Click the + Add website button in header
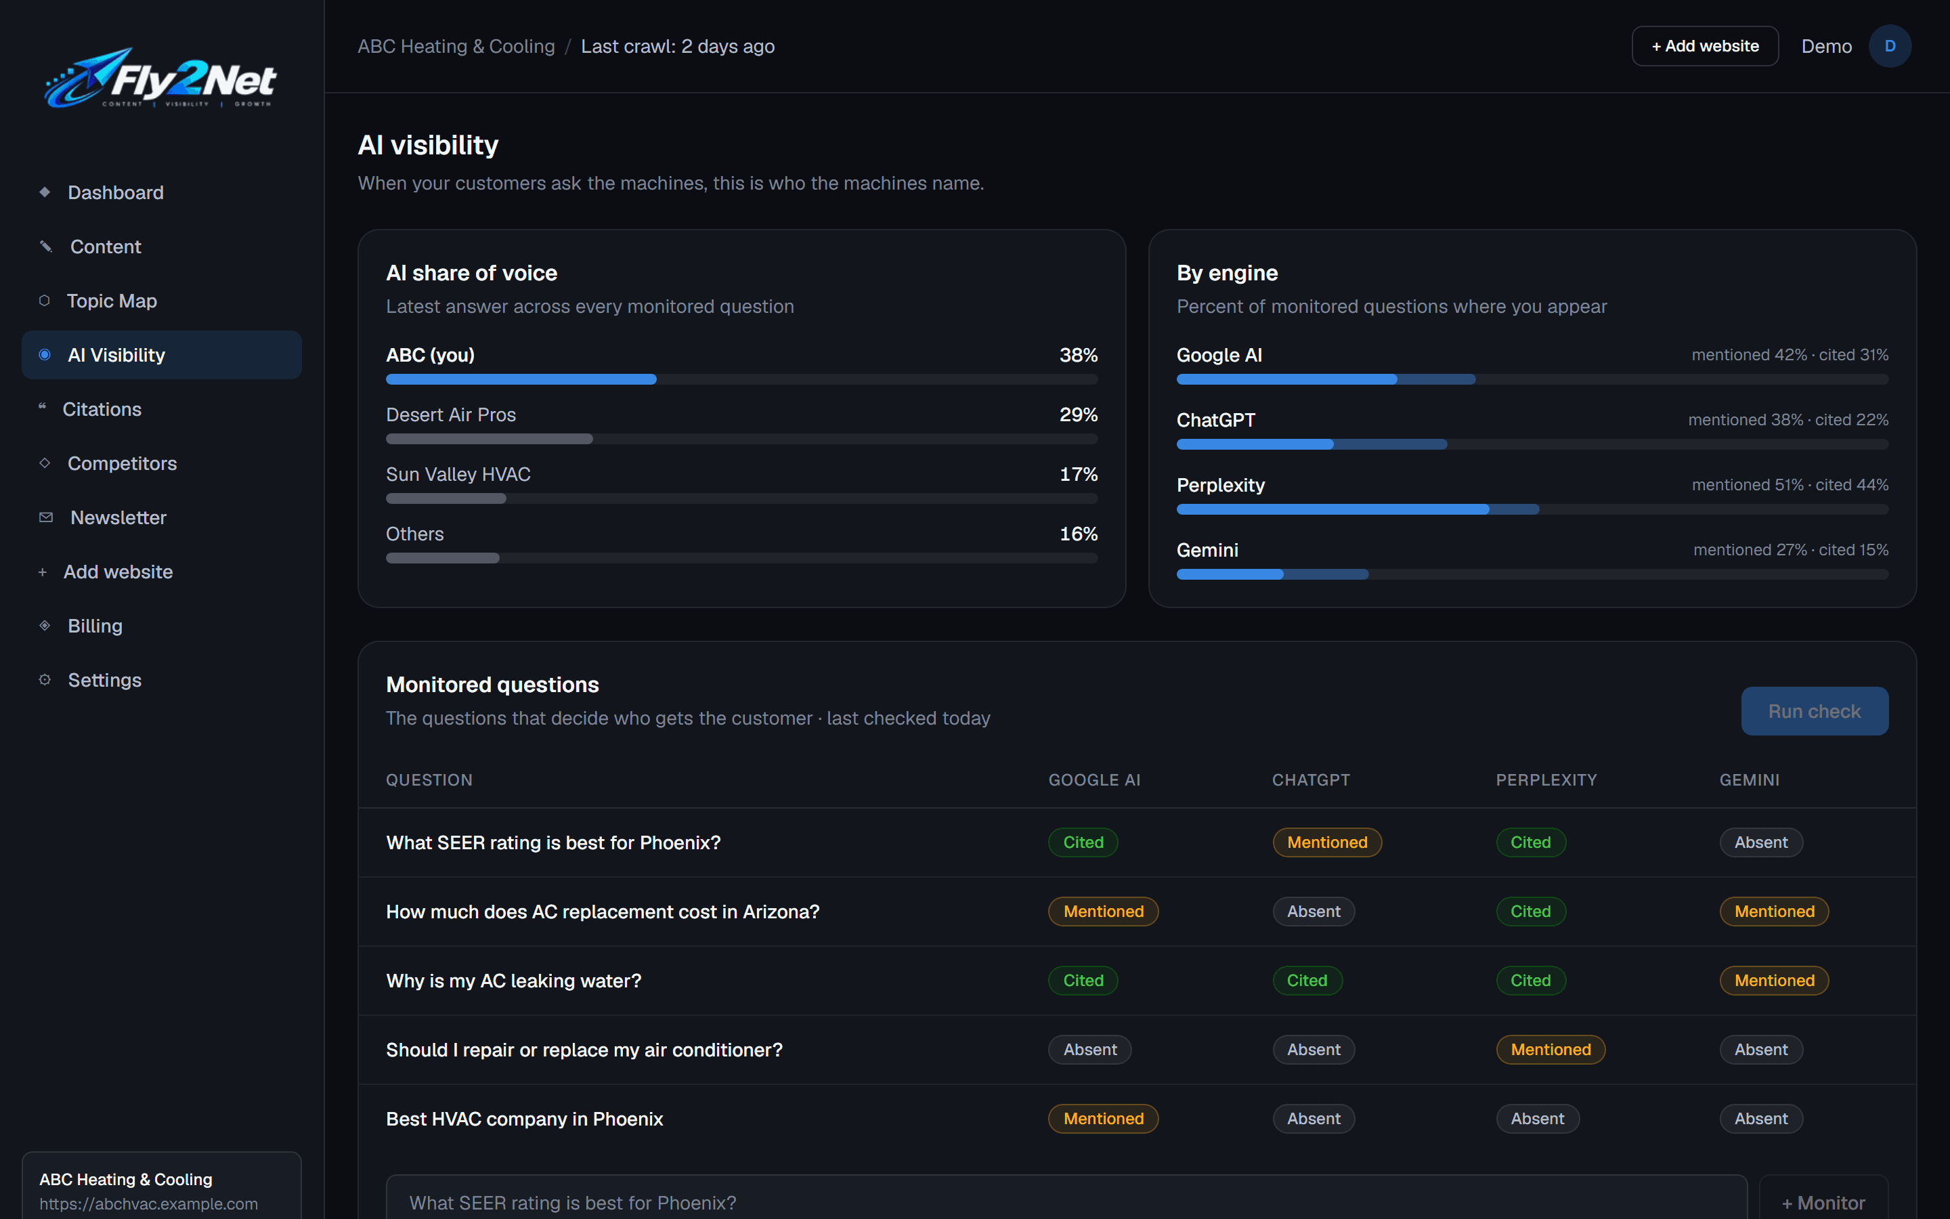Screen dimensions: 1950x1219 [x=1705, y=46]
